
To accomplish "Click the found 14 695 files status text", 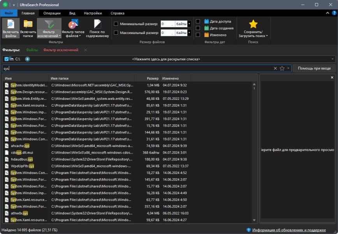I will coord(30,230).
